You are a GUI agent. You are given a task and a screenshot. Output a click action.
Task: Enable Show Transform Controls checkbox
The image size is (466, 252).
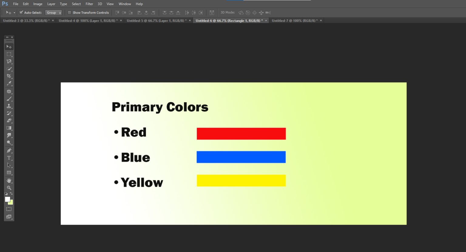click(x=69, y=12)
